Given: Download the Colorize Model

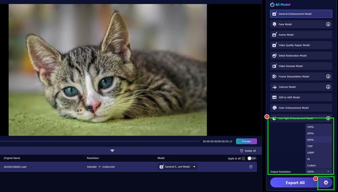Looking at the screenshot, I should [x=328, y=87].
